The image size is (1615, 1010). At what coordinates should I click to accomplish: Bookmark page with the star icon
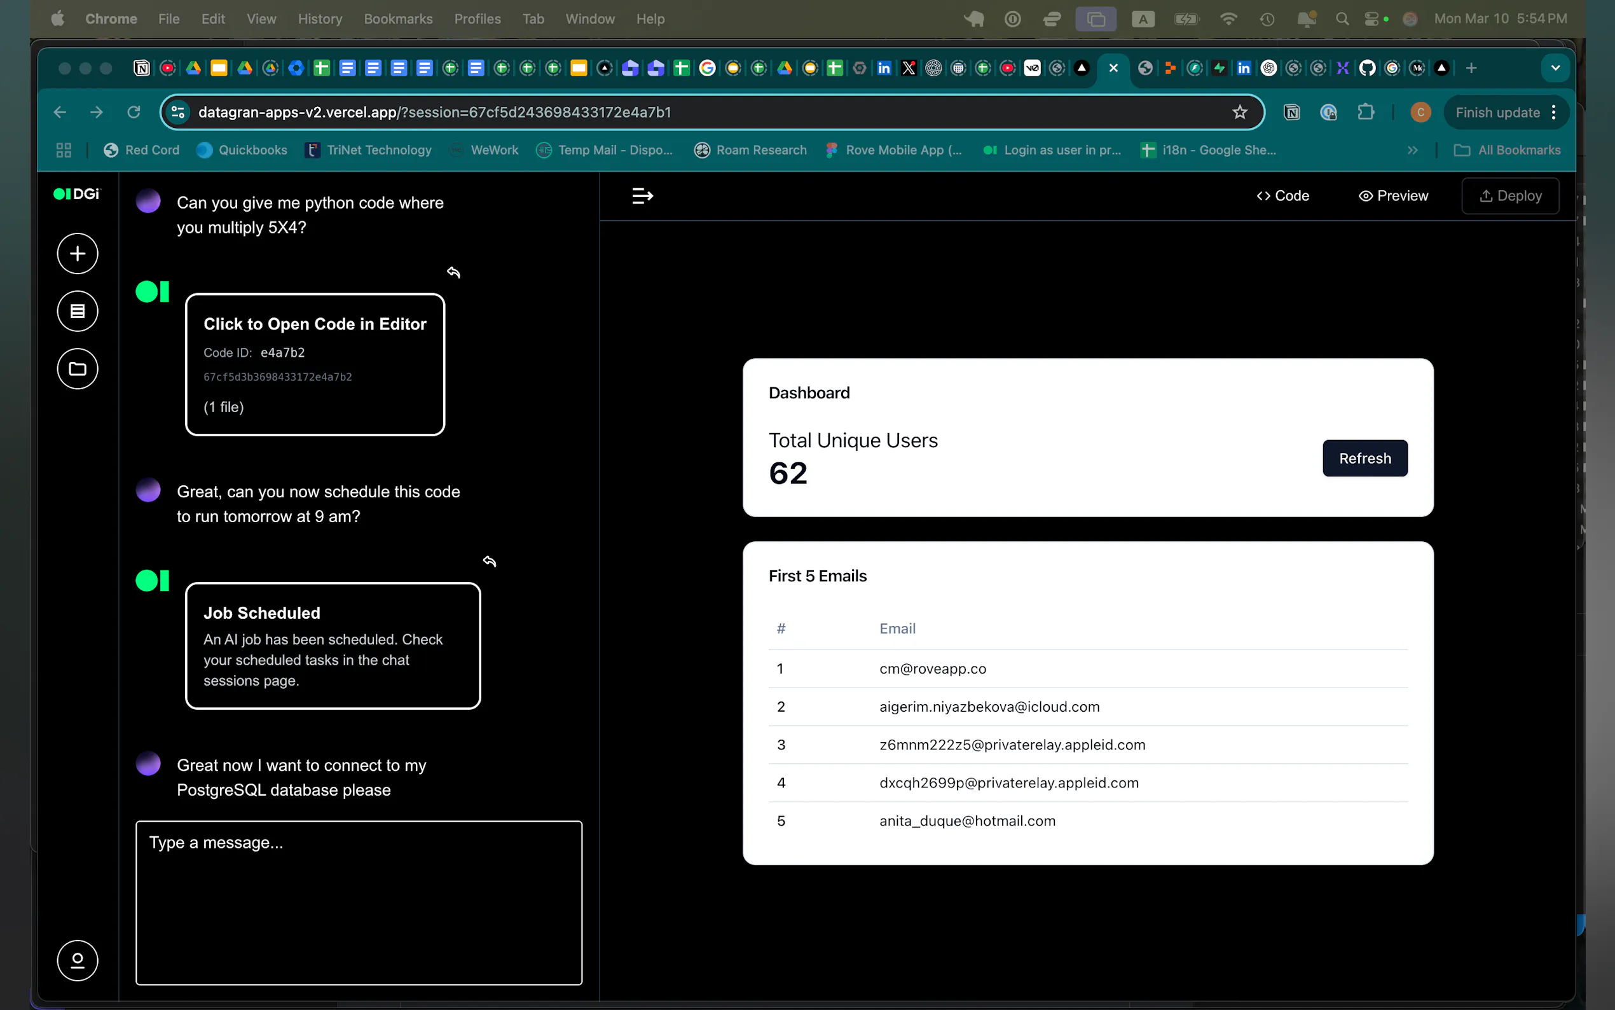click(1239, 112)
